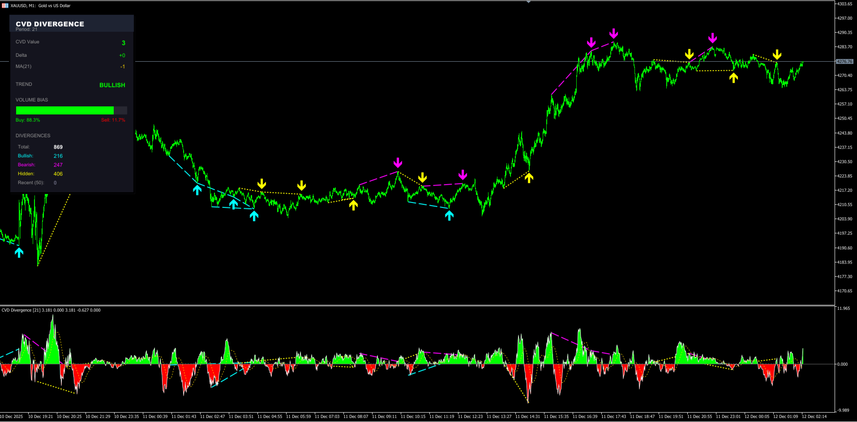The height and width of the screenshot is (422, 857).
Task: Select the Bullish divergences count 216
Action: 58,156
